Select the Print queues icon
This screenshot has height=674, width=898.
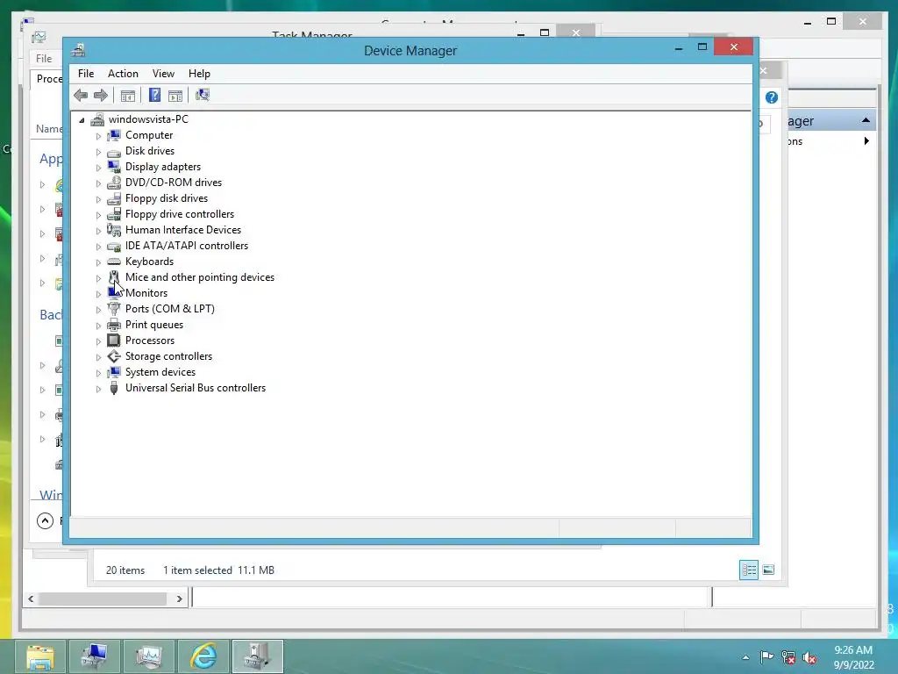pos(114,325)
